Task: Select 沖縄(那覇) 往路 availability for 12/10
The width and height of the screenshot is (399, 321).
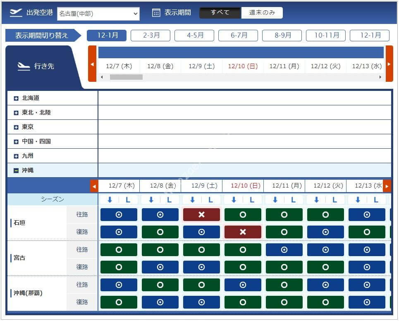Action: click(x=243, y=285)
